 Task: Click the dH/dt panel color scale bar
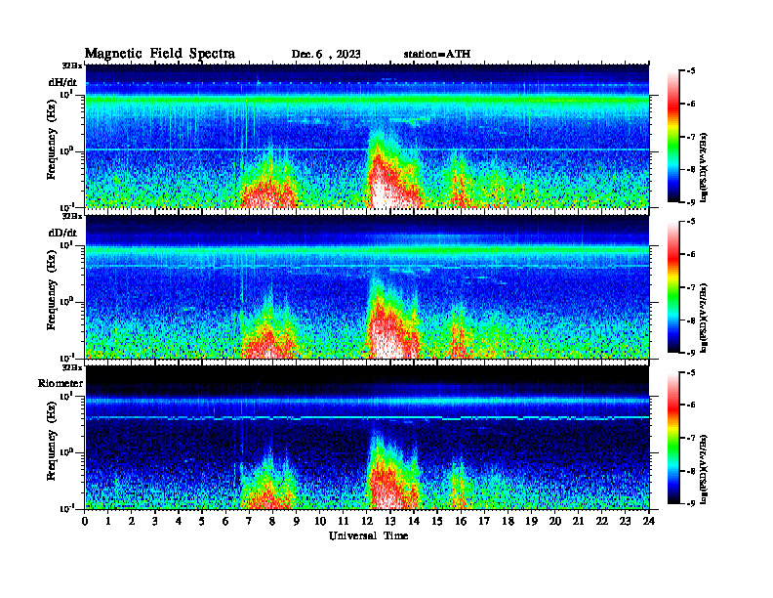click(672, 137)
